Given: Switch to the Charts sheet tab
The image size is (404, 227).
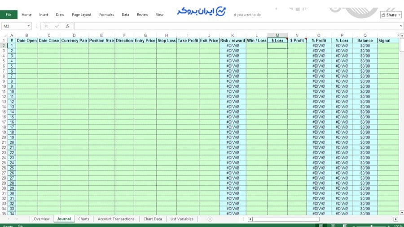Looking at the screenshot, I should (83, 219).
